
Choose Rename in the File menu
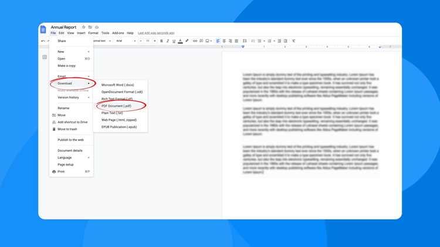pos(71,108)
